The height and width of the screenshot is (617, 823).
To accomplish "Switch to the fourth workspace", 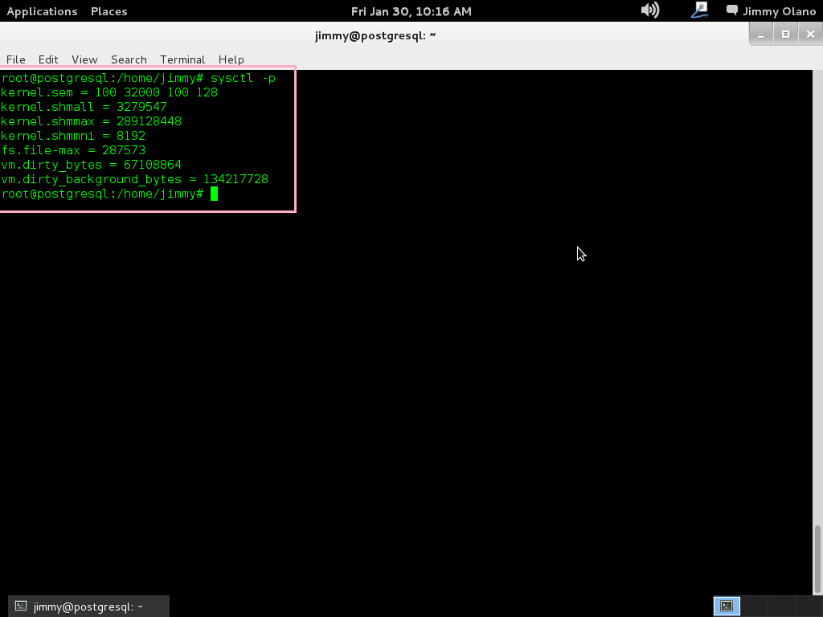I will (808, 607).
